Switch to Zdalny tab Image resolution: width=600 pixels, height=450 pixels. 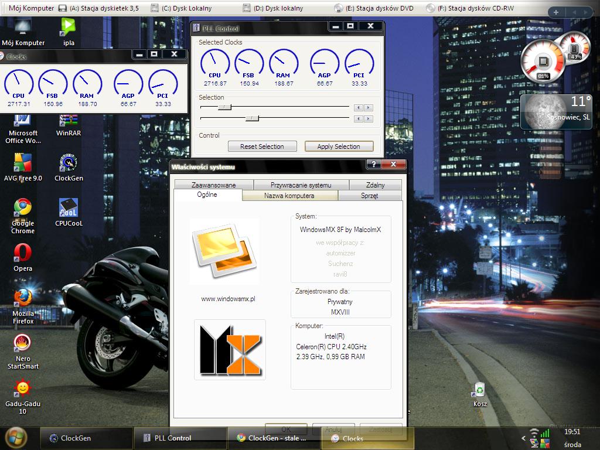pos(376,185)
